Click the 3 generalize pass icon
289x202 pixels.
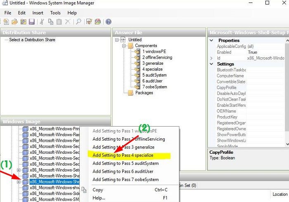[137, 63]
